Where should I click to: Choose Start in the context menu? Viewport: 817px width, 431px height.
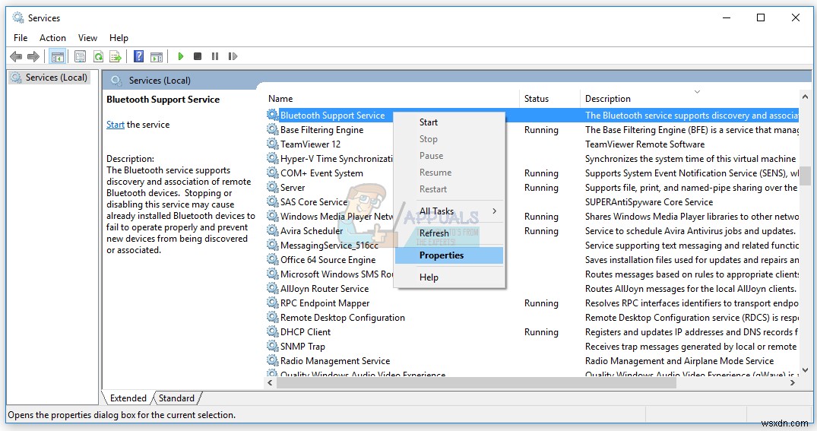click(449, 122)
